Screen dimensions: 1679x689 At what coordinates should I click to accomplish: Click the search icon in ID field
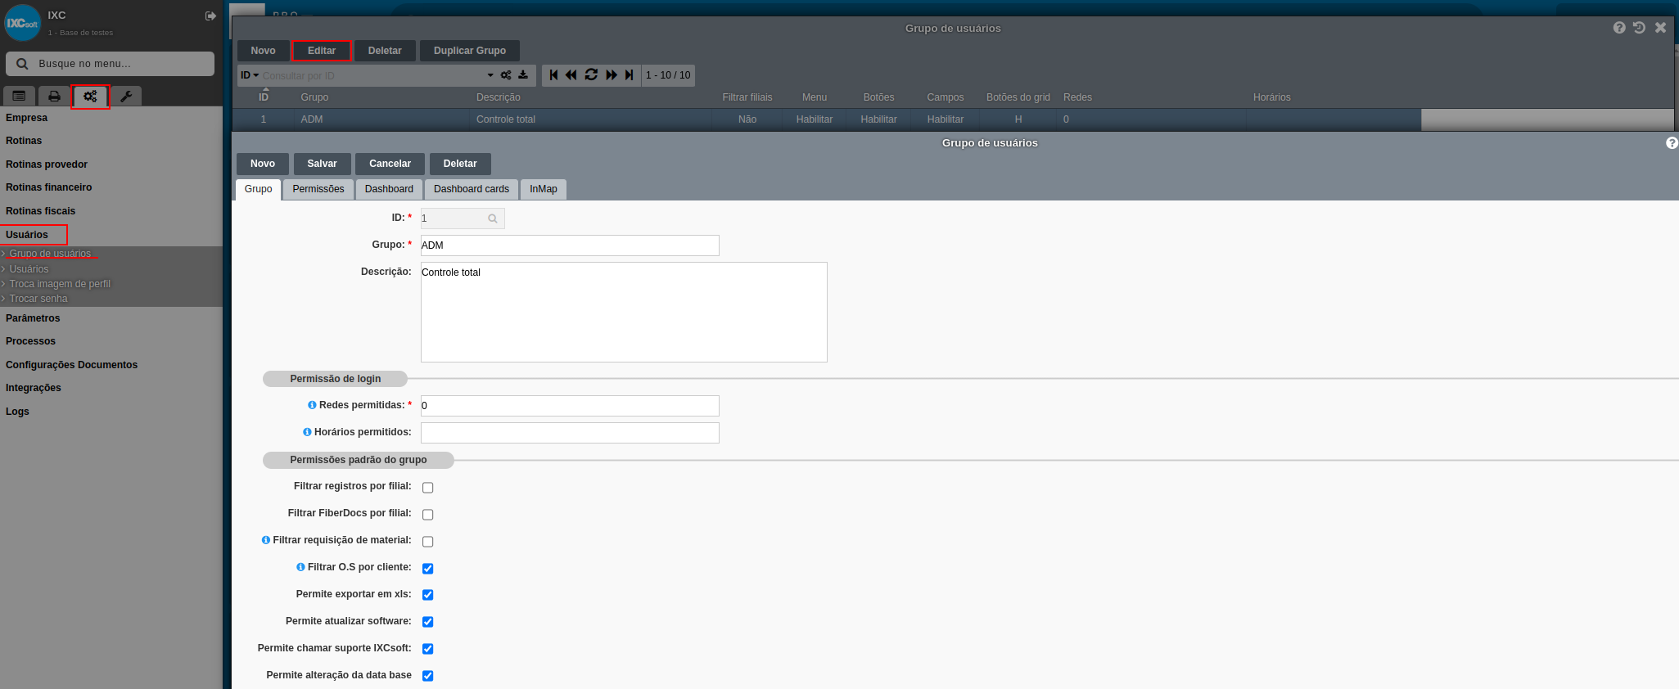click(493, 218)
